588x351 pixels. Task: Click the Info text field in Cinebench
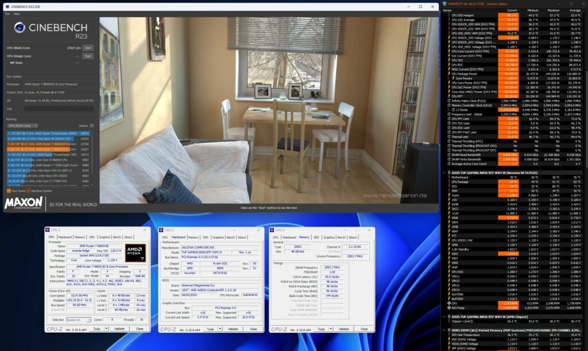point(59,108)
